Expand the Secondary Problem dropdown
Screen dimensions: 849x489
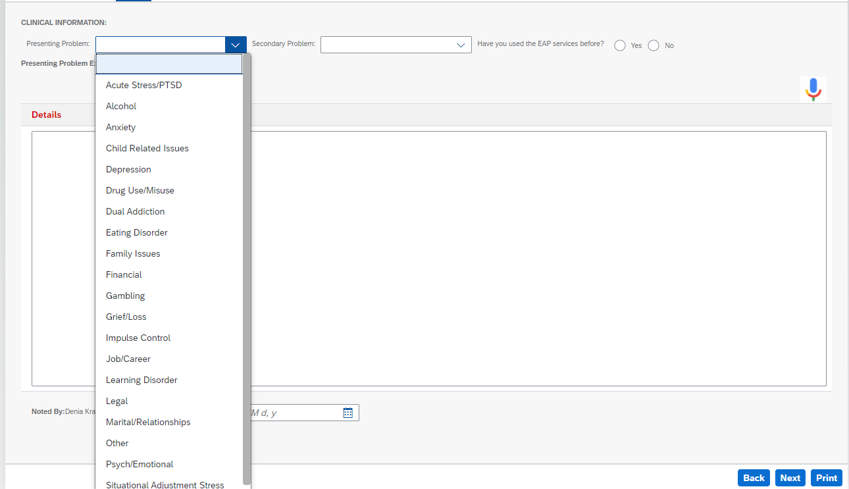pyautogui.click(x=461, y=45)
